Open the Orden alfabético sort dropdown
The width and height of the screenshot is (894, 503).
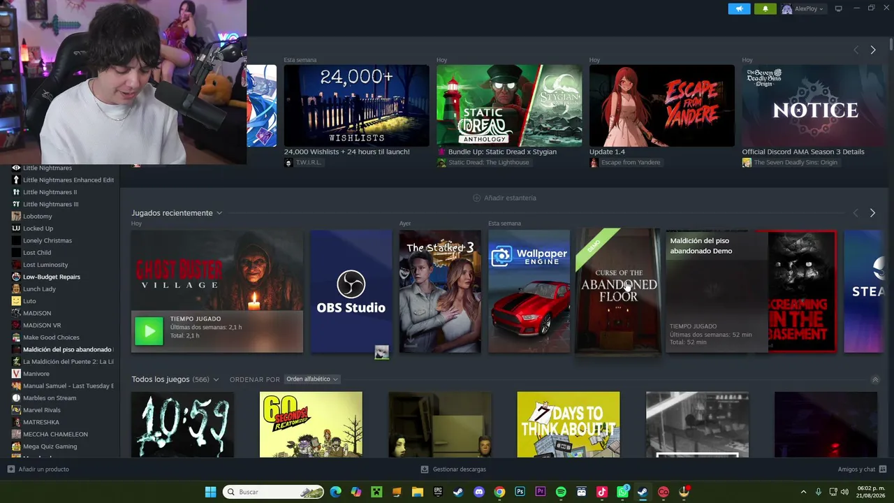click(x=312, y=379)
